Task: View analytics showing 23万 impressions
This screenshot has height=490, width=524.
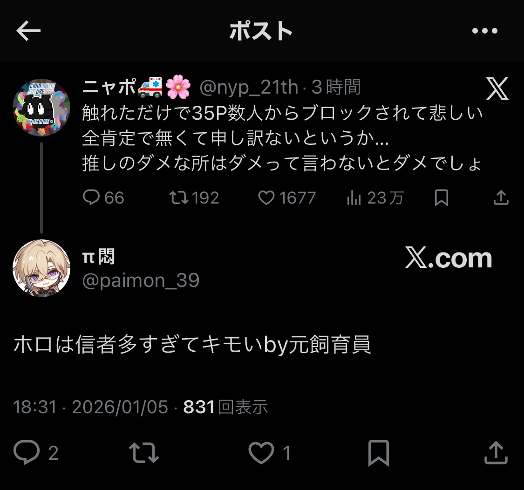Action: [x=375, y=197]
